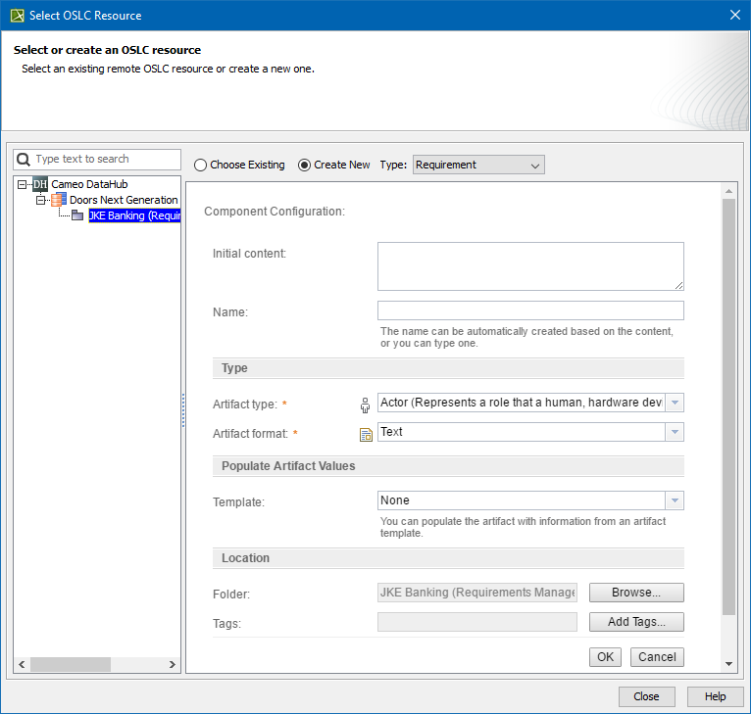Click the Browse... button

pyautogui.click(x=636, y=593)
